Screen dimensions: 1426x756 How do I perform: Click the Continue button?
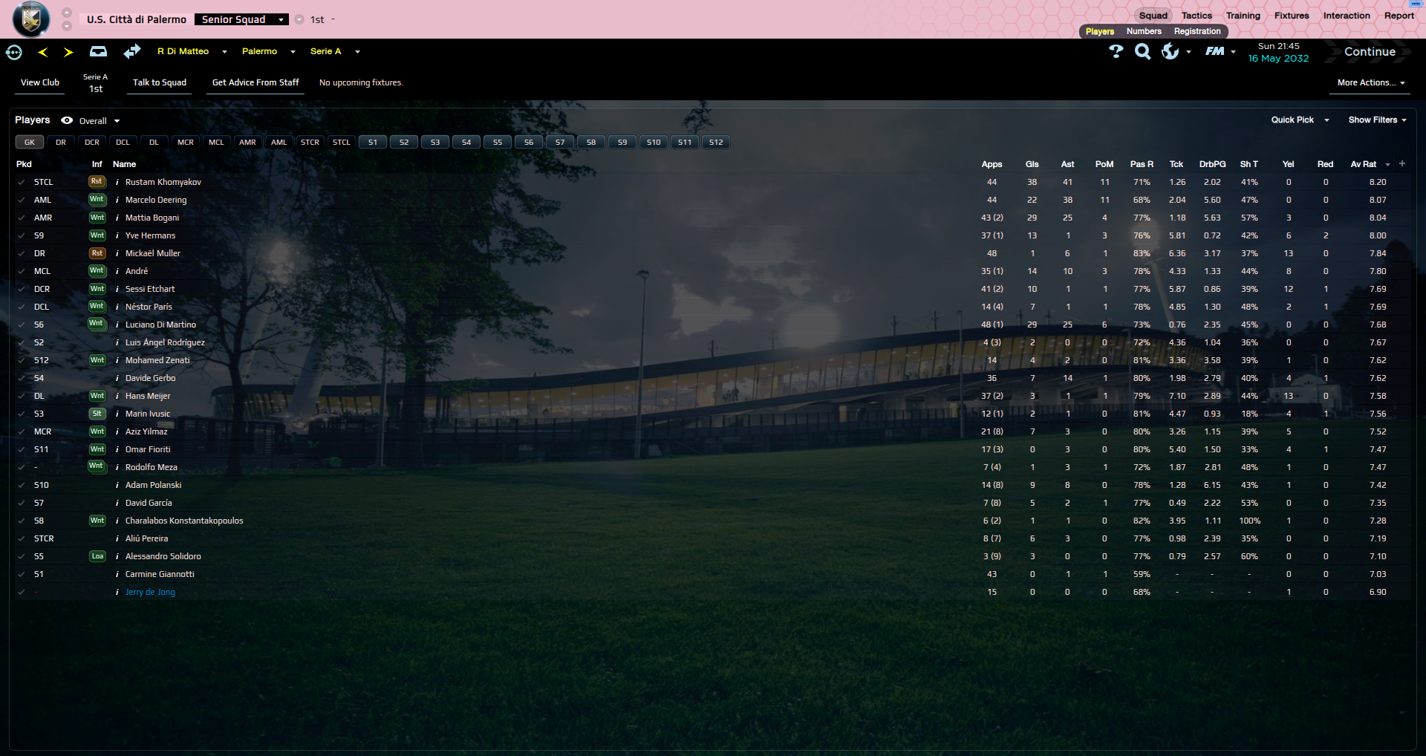click(x=1370, y=52)
